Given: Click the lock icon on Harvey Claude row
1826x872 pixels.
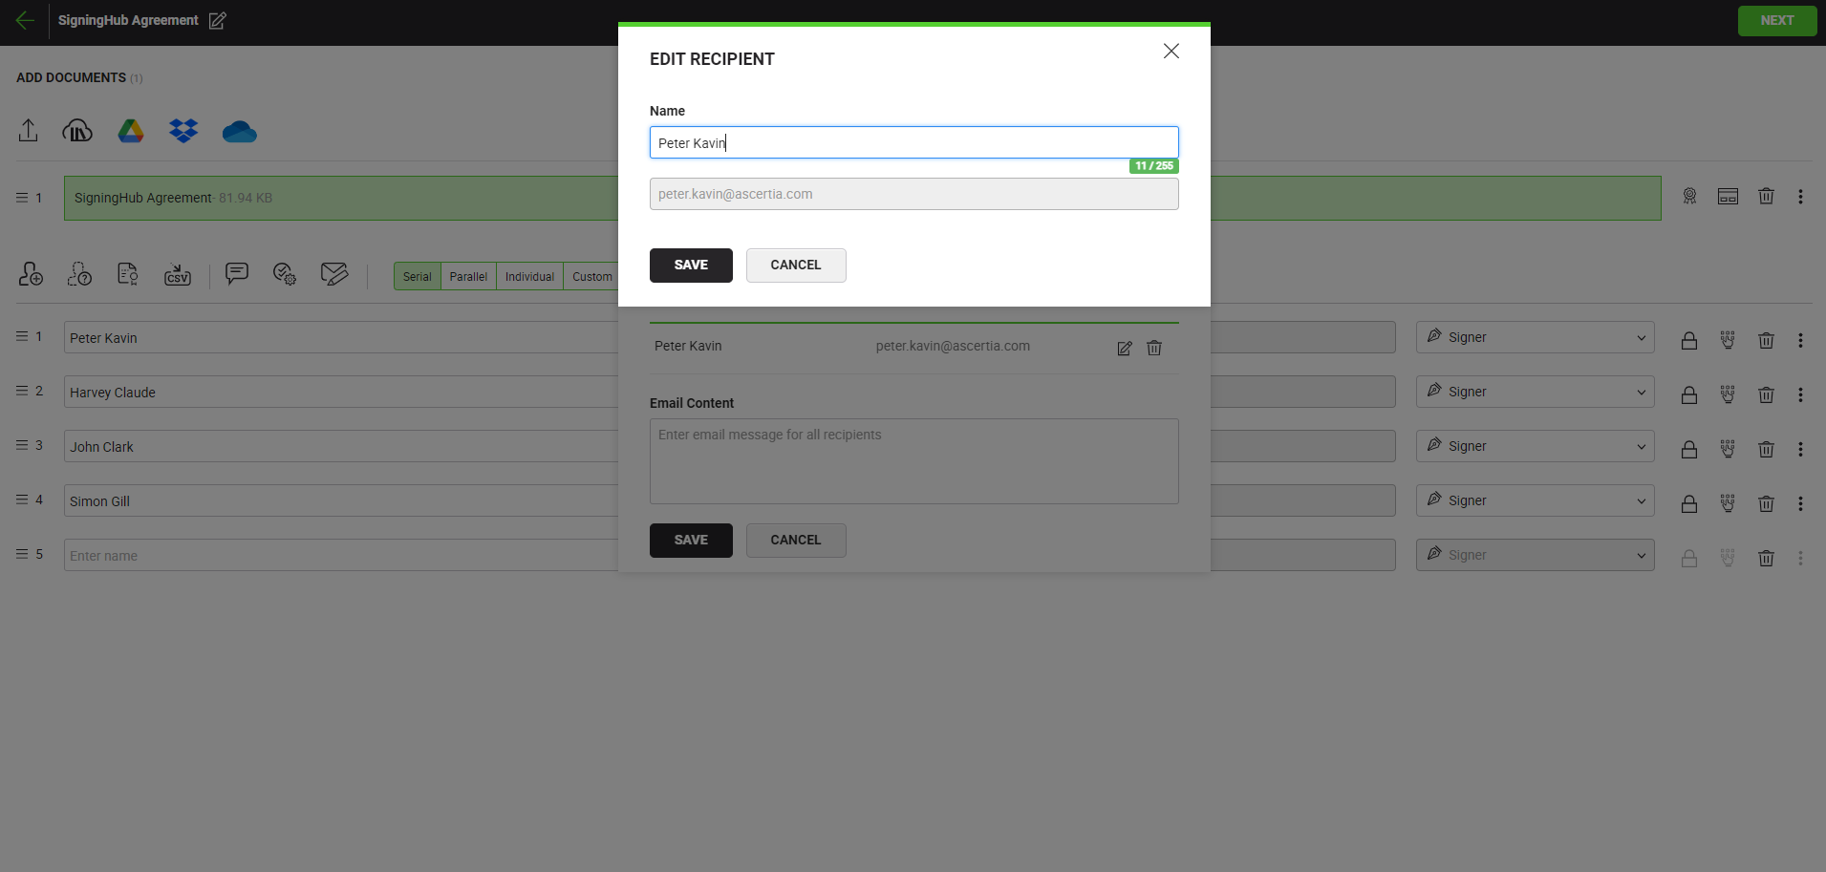Looking at the screenshot, I should [1689, 394].
